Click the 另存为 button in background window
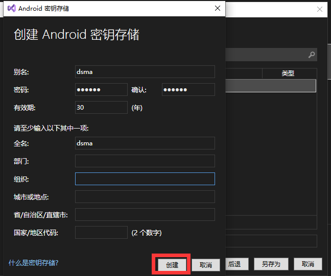This screenshot has height=276, width=331. click(271, 264)
